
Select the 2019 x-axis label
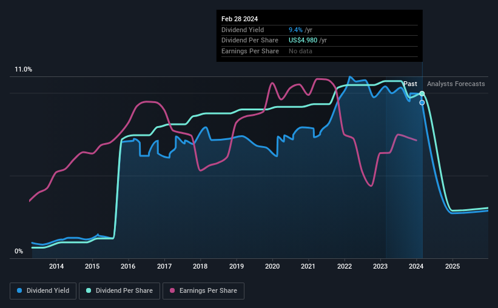[x=237, y=266]
